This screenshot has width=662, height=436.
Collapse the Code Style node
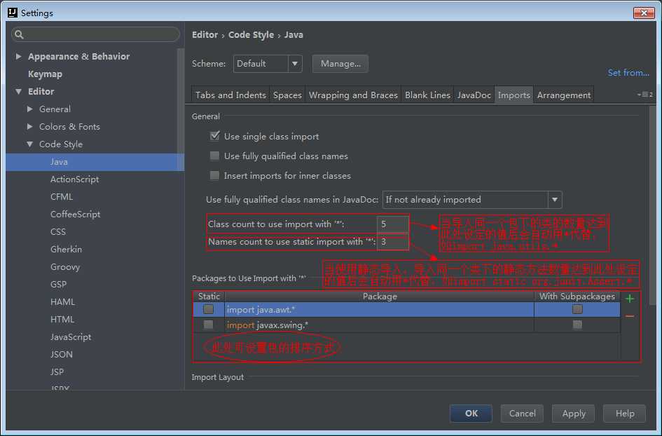tap(29, 144)
